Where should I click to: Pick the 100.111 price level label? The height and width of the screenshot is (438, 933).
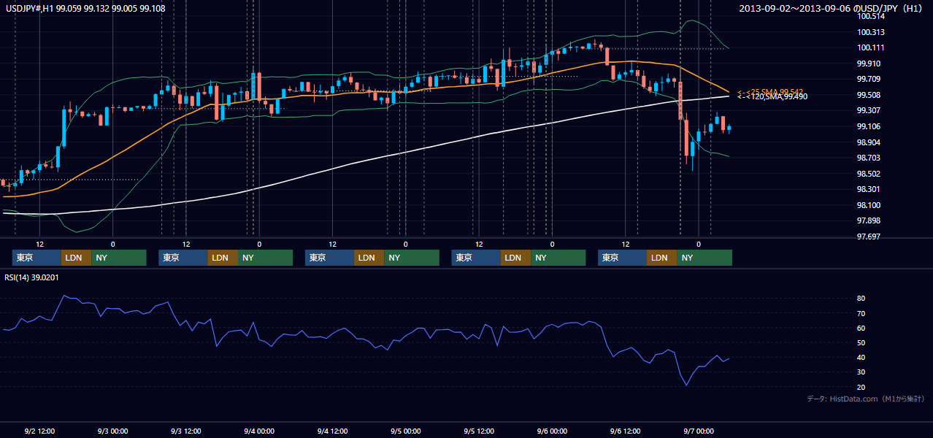871,47
